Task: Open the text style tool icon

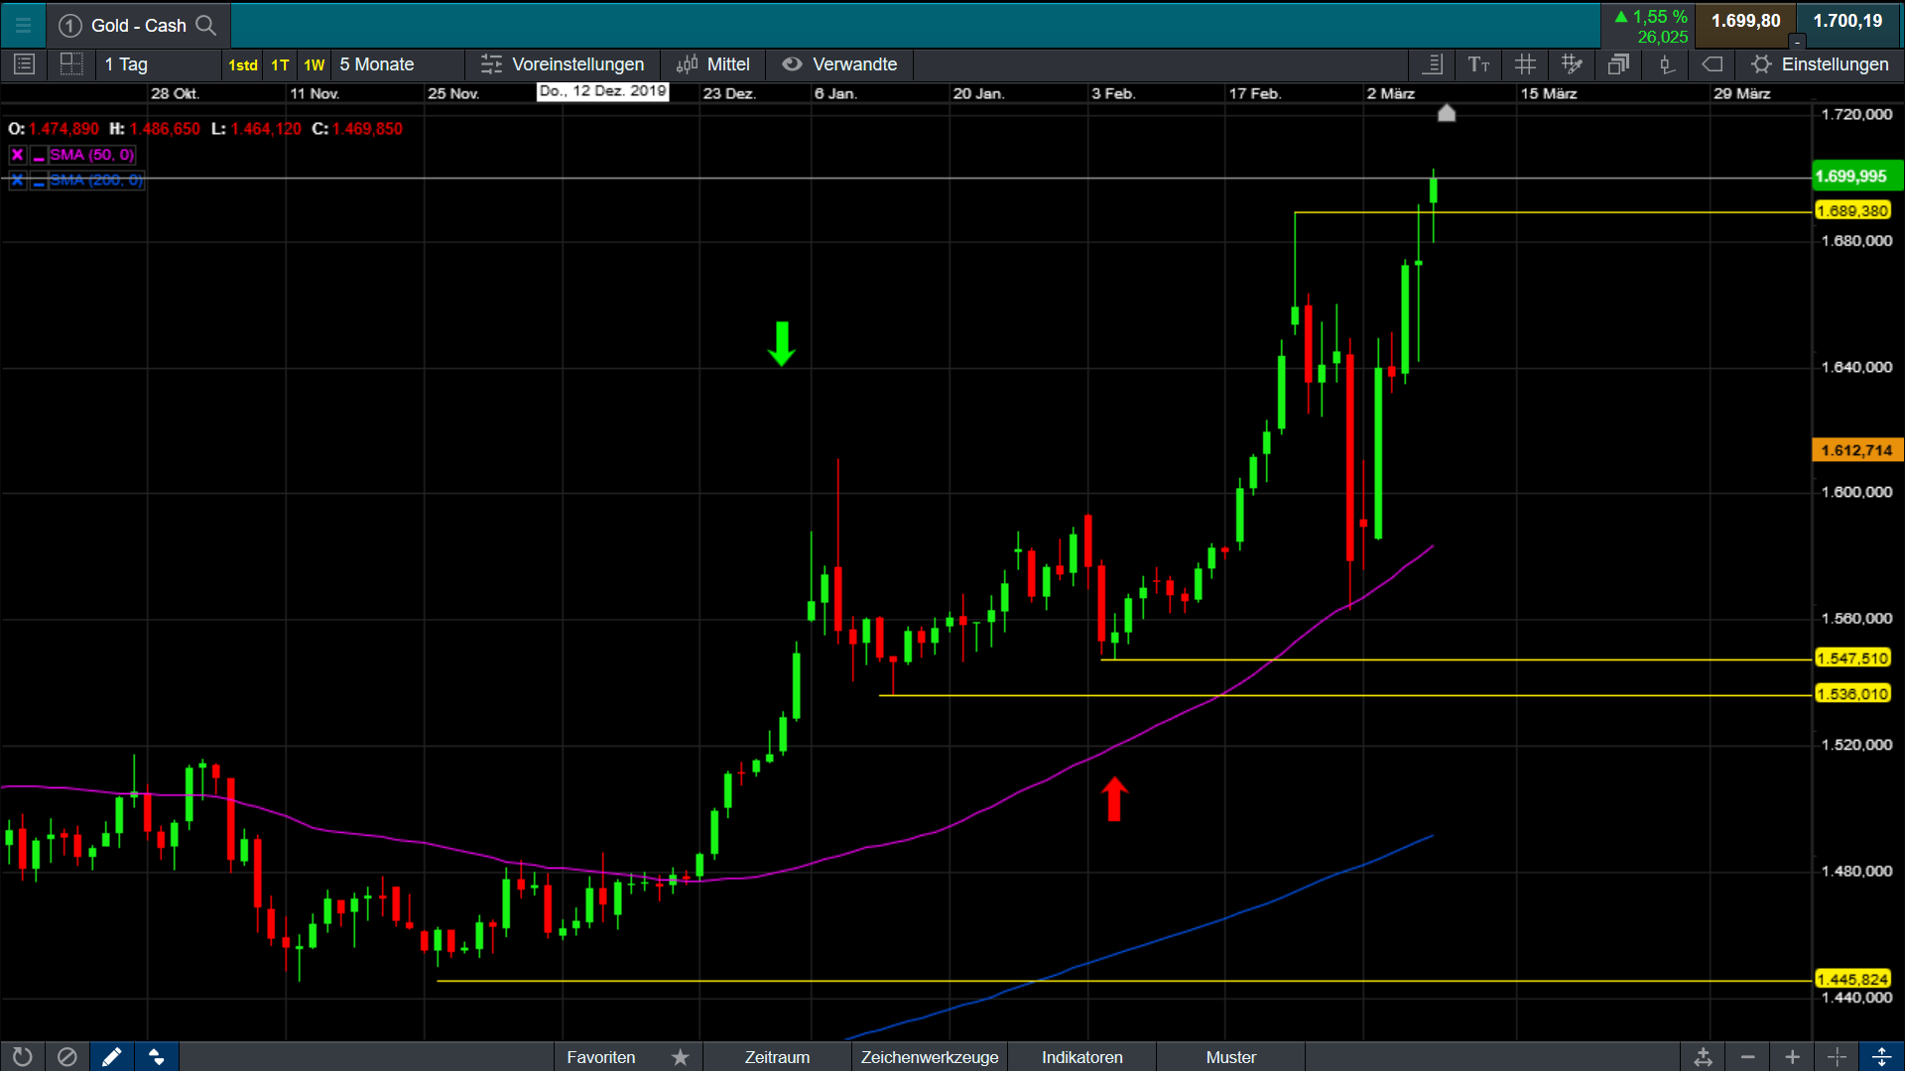Action: (x=1478, y=64)
